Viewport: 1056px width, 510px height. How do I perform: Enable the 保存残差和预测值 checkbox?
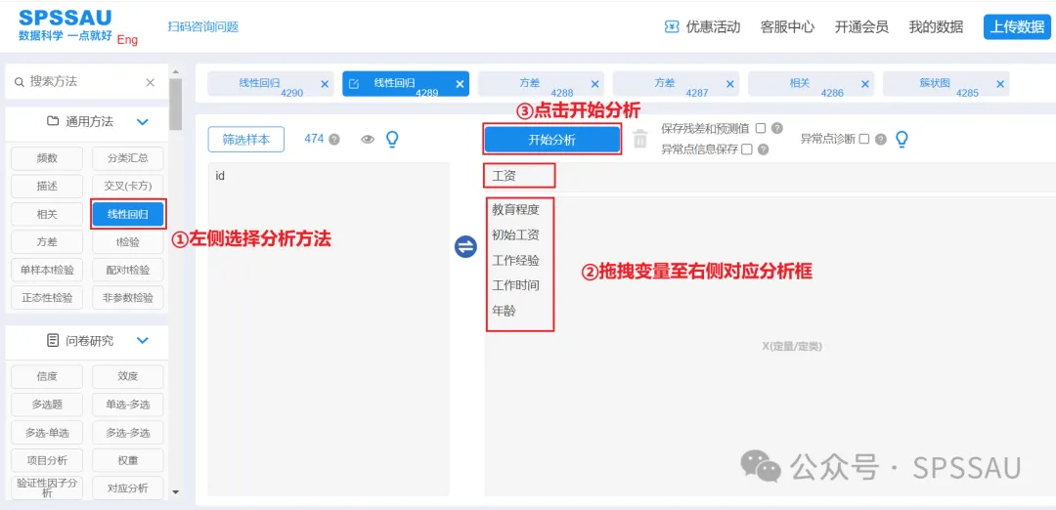click(x=761, y=128)
